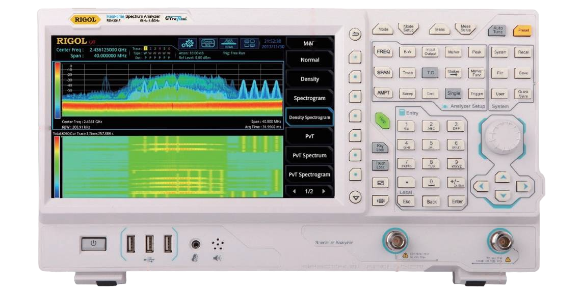Viewport: 581px width, 290px height.
Task: Go to next menu page arrow beside 1/2
Action: (x=324, y=191)
